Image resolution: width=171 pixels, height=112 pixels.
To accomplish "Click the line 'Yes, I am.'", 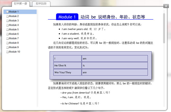I will (67, 97).
